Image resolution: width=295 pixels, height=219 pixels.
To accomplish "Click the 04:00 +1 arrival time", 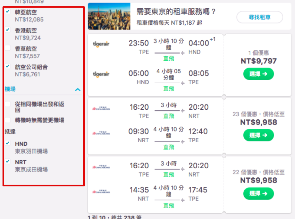I will pyautogui.click(x=202, y=42).
